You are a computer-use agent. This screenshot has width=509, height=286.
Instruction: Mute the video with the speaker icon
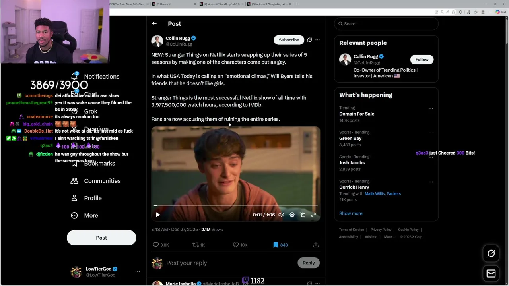pos(281,214)
